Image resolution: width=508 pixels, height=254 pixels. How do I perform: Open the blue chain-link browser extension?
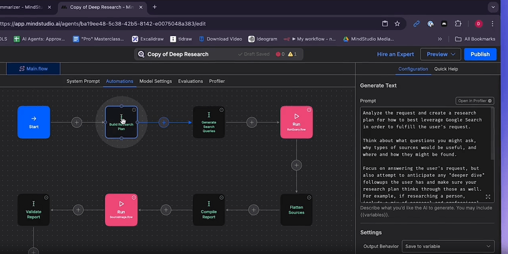click(x=416, y=24)
